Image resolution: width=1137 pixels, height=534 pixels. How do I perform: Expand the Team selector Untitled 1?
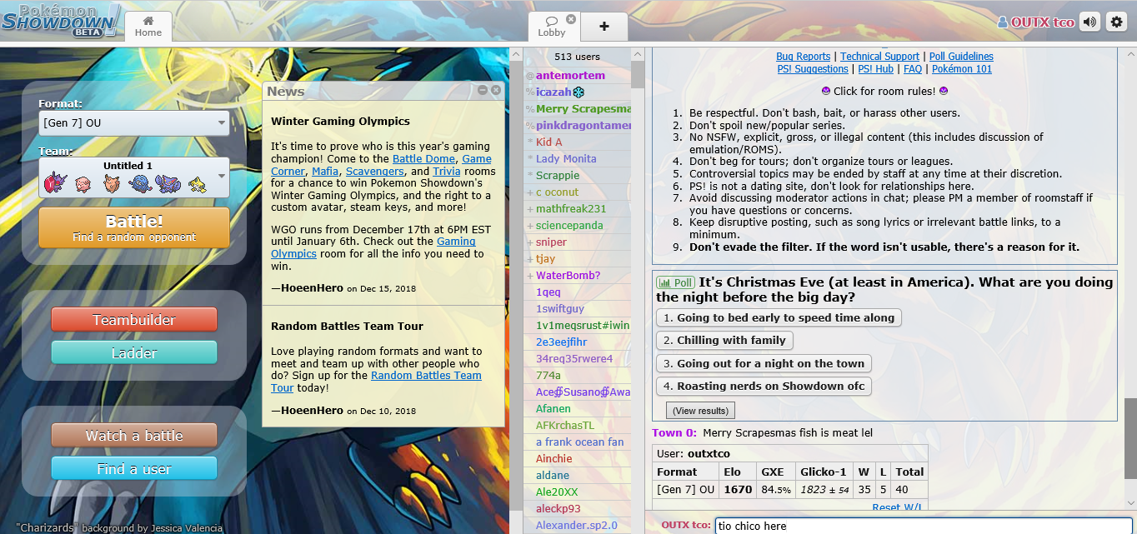coord(133,177)
